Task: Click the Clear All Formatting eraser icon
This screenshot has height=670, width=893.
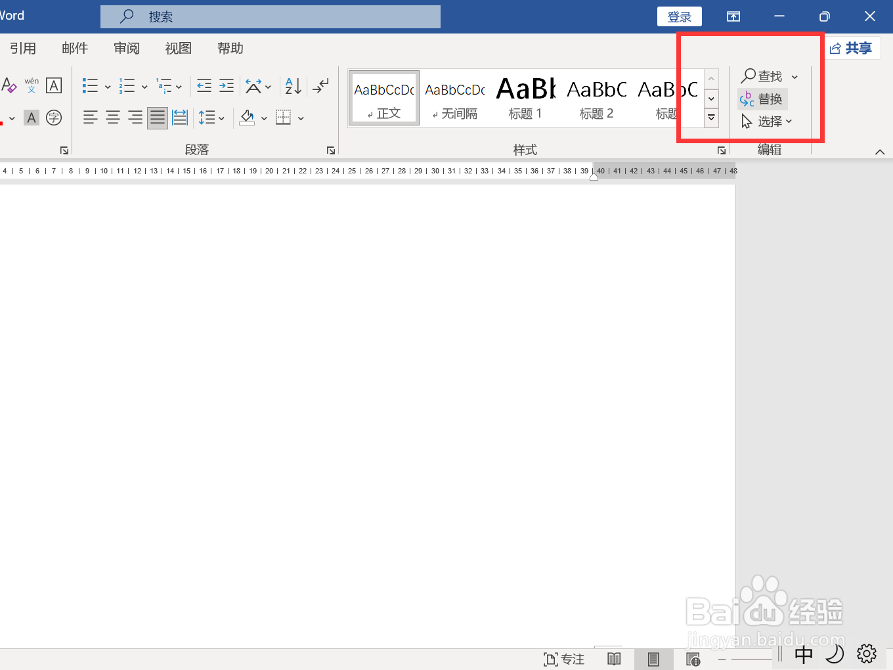Action: 9,85
